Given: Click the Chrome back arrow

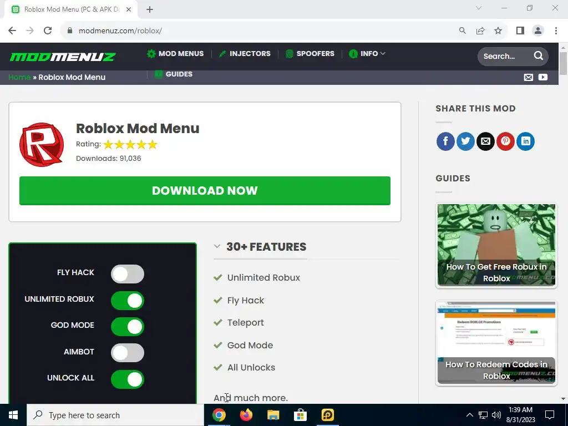Looking at the screenshot, I should (x=12, y=31).
